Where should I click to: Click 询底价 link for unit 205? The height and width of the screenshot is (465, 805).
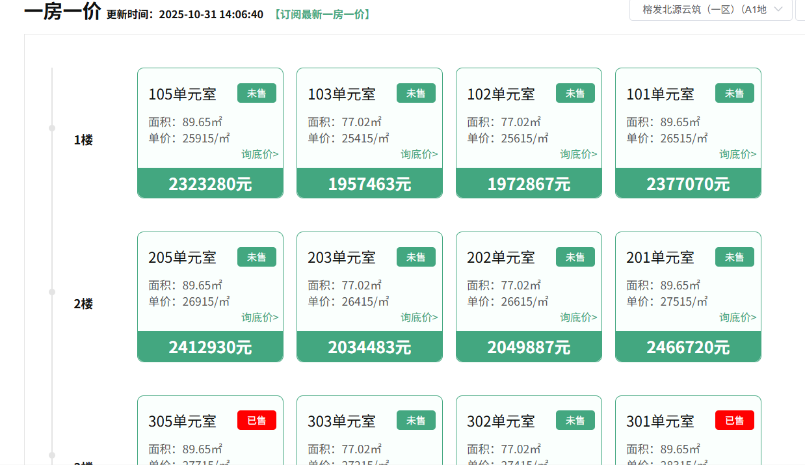(x=260, y=317)
